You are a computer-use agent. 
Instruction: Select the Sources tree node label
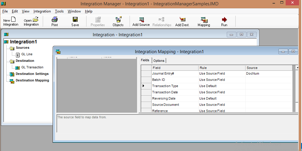pos(23,48)
